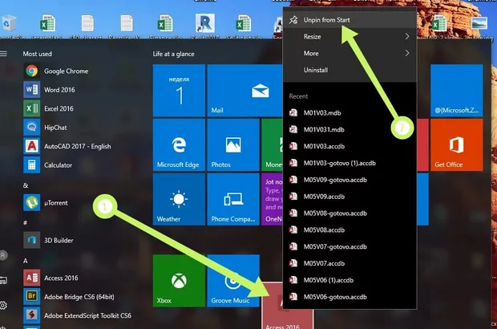
Task: Click the Most used heading
Action: 37,54
